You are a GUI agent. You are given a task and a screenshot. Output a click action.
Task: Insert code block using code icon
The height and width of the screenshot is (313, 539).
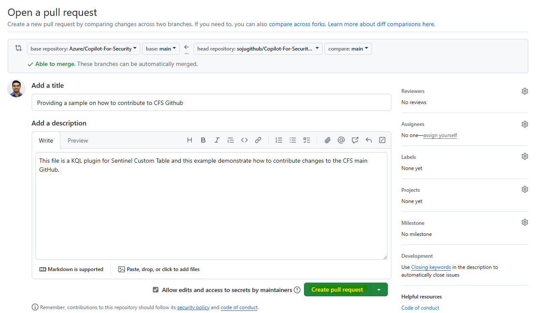244,140
